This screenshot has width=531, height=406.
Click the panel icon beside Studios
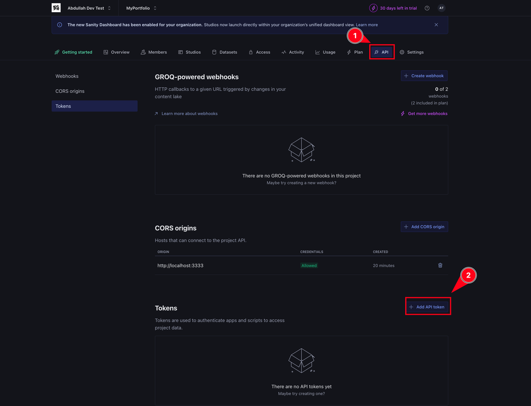tap(181, 52)
